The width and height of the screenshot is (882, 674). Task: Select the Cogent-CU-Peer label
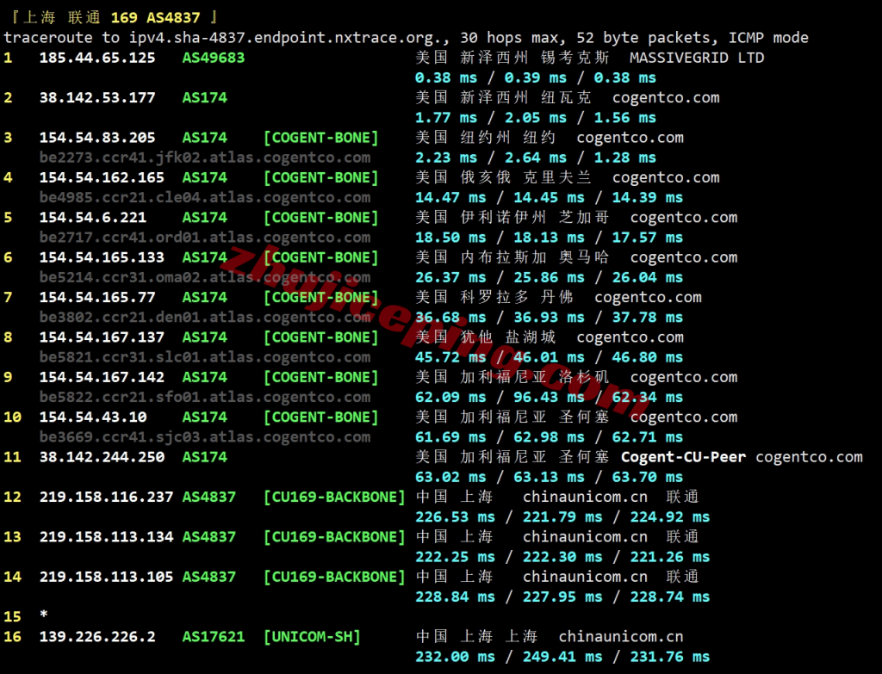[684, 457]
